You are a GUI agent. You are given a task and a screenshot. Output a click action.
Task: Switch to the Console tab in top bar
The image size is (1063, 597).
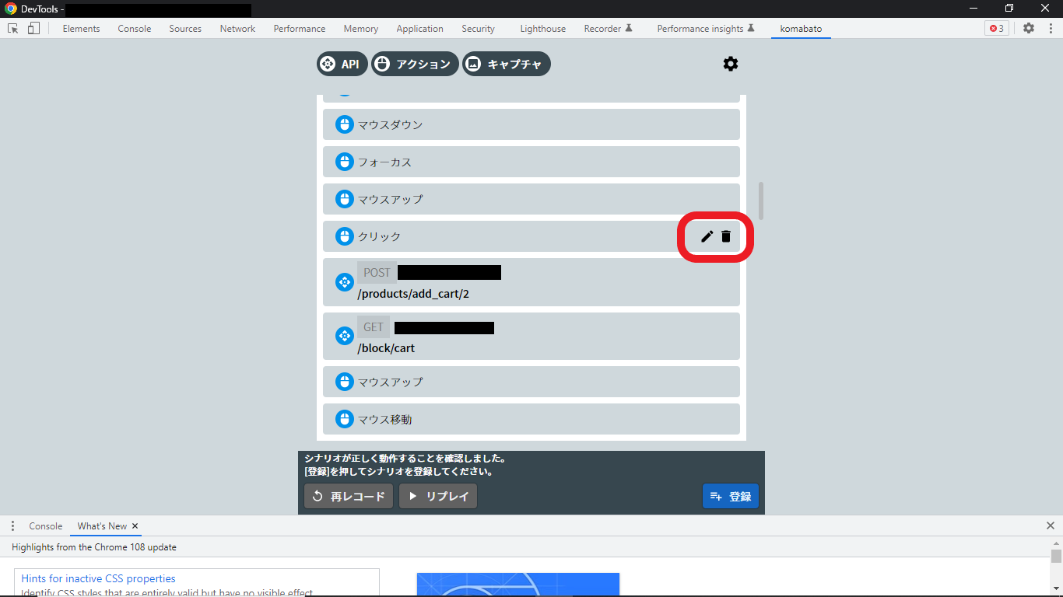click(135, 29)
